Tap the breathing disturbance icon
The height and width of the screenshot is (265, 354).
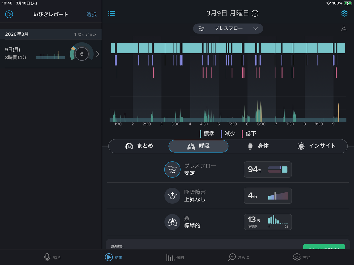tap(172, 196)
